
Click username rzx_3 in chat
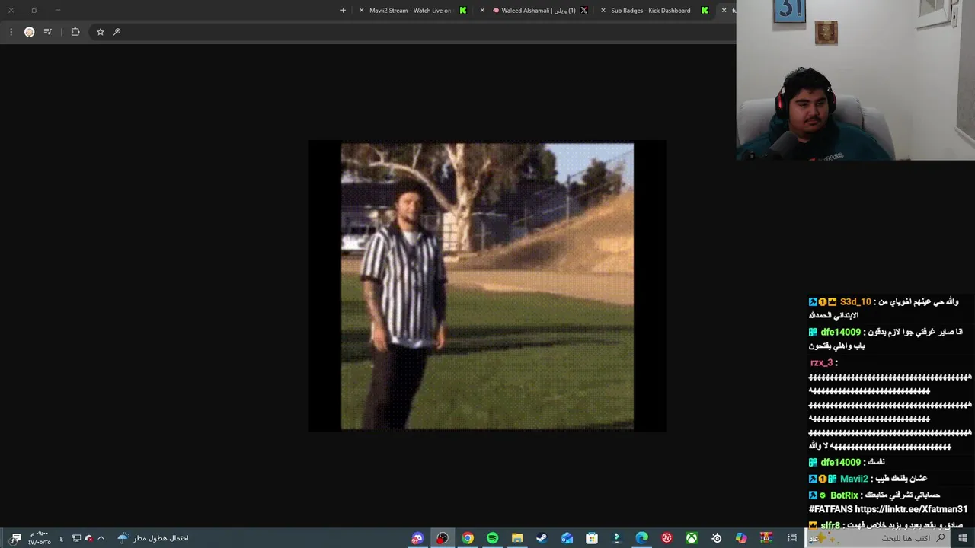tap(822, 363)
